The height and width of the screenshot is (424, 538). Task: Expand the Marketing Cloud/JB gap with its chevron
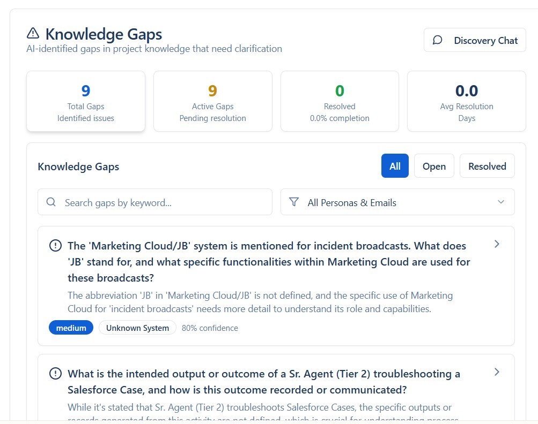(x=497, y=244)
